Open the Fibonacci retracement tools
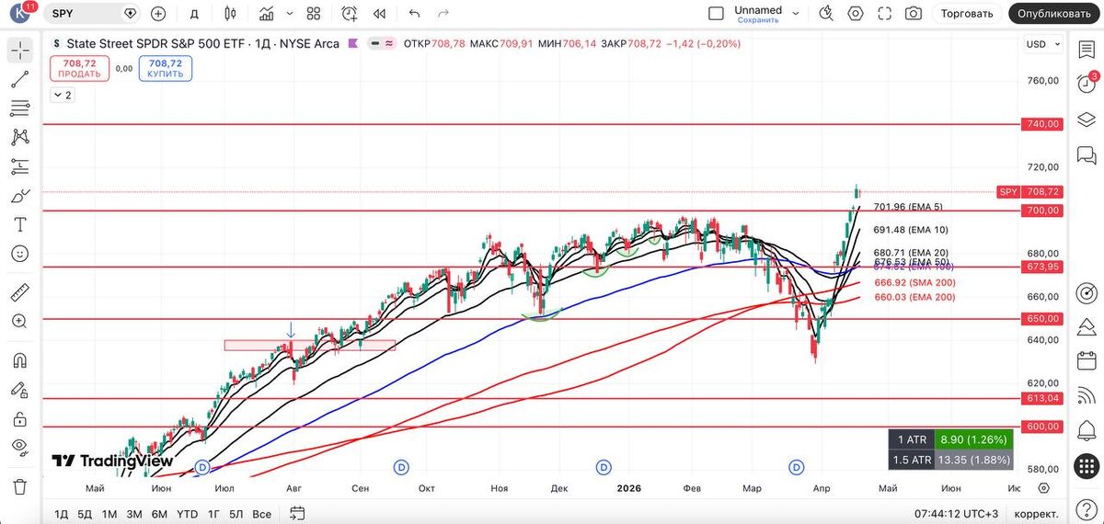The image size is (1104, 524). pyautogui.click(x=19, y=108)
